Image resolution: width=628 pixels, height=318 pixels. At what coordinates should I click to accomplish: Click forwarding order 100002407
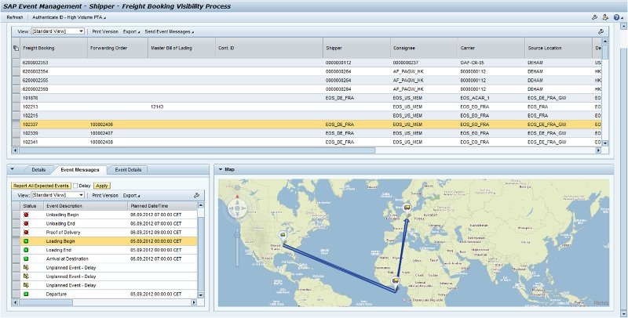[x=101, y=133]
